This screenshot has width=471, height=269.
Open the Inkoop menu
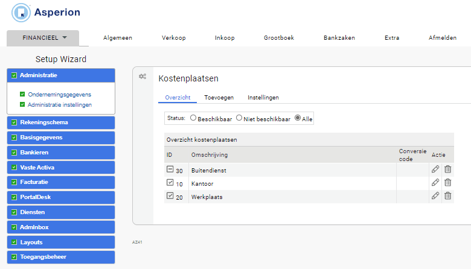(225, 38)
